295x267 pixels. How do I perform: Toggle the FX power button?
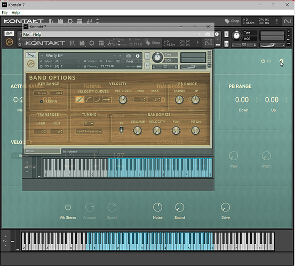(263, 61)
